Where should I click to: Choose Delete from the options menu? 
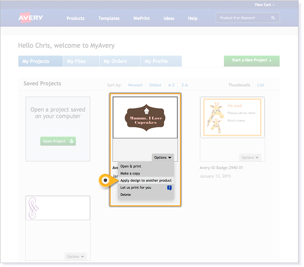[x=125, y=195]
